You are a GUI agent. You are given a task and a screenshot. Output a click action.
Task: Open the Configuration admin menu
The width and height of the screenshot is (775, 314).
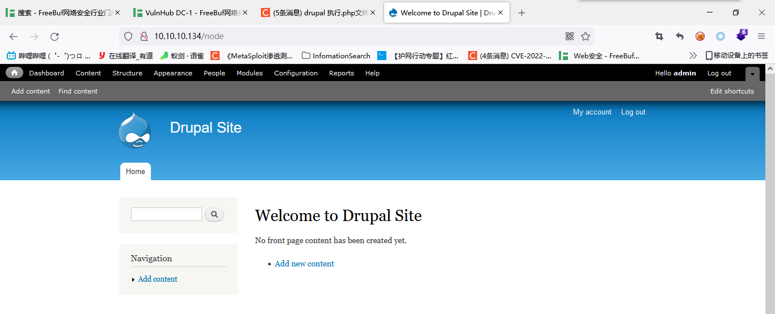pyautogui.click(x=296, y=73)
